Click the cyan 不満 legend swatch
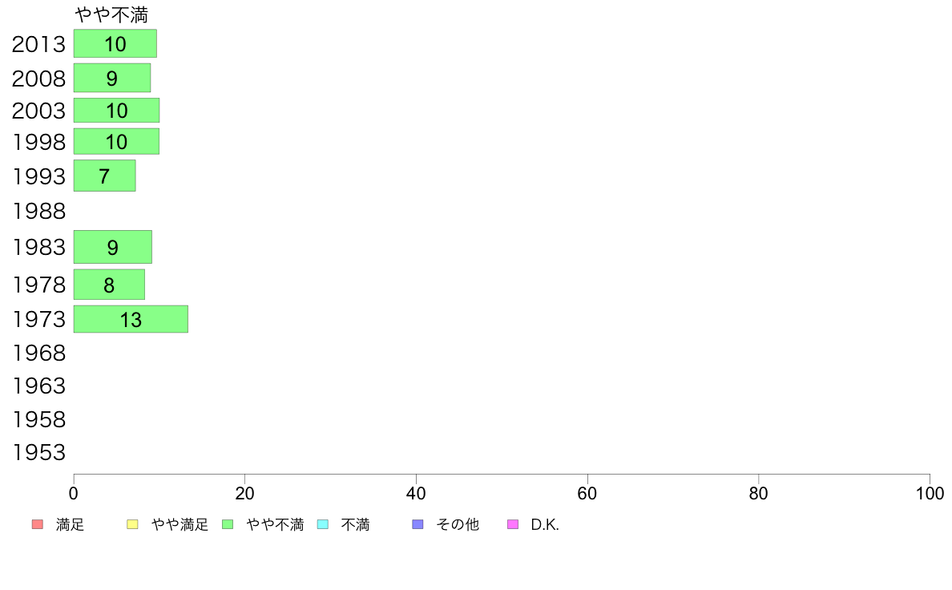The height and width of the screenshot is (590, 952). (x=323, y=524)
